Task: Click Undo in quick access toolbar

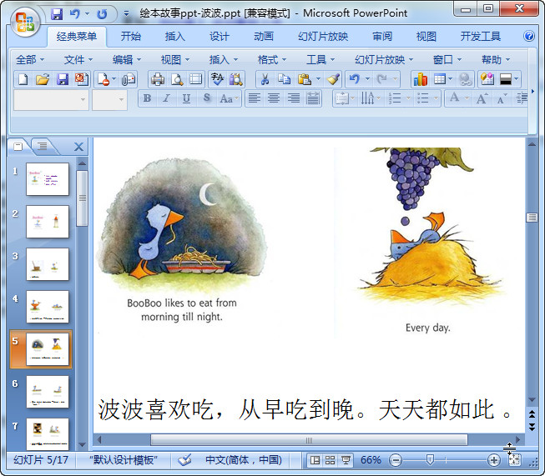Action: (75, 14)
